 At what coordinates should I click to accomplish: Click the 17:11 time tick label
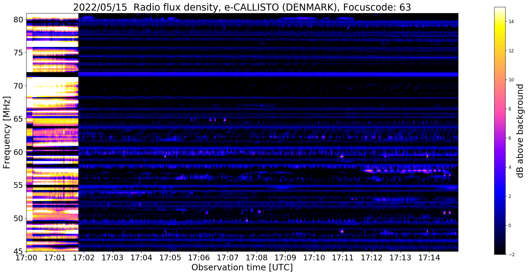click(x=343, y=258)
